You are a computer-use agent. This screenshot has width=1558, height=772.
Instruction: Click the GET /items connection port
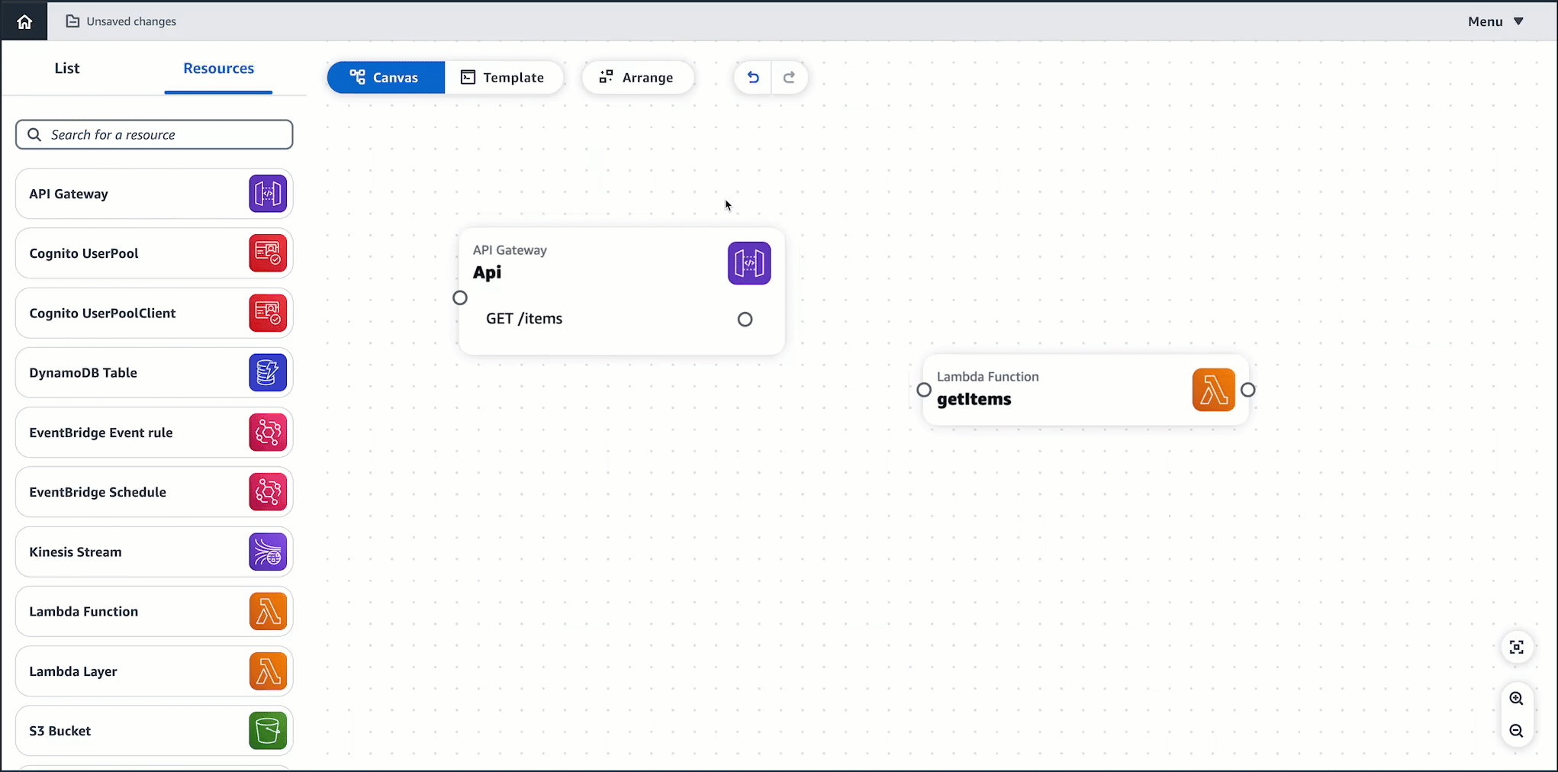745,319
